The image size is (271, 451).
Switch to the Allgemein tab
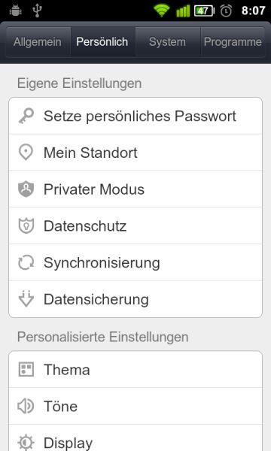point(38,42)
